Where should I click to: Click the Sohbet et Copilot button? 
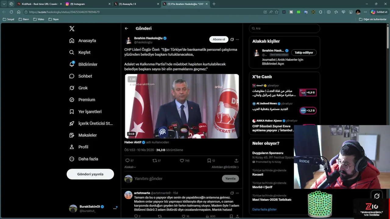[x=379, y=12]
